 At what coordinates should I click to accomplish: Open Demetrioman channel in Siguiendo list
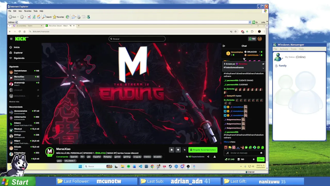(24, 72)
